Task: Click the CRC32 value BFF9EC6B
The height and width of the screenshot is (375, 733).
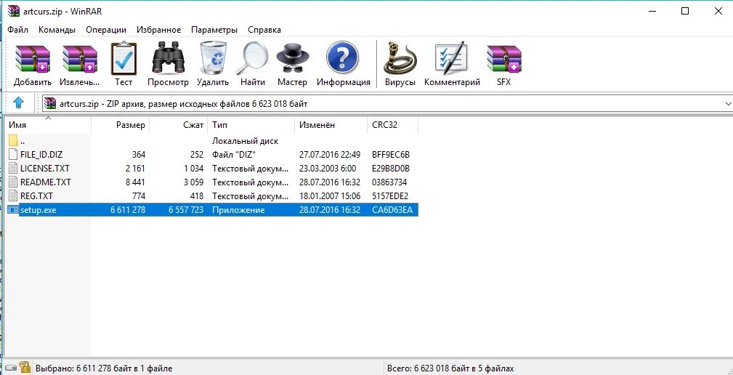Action: [392, 155]
